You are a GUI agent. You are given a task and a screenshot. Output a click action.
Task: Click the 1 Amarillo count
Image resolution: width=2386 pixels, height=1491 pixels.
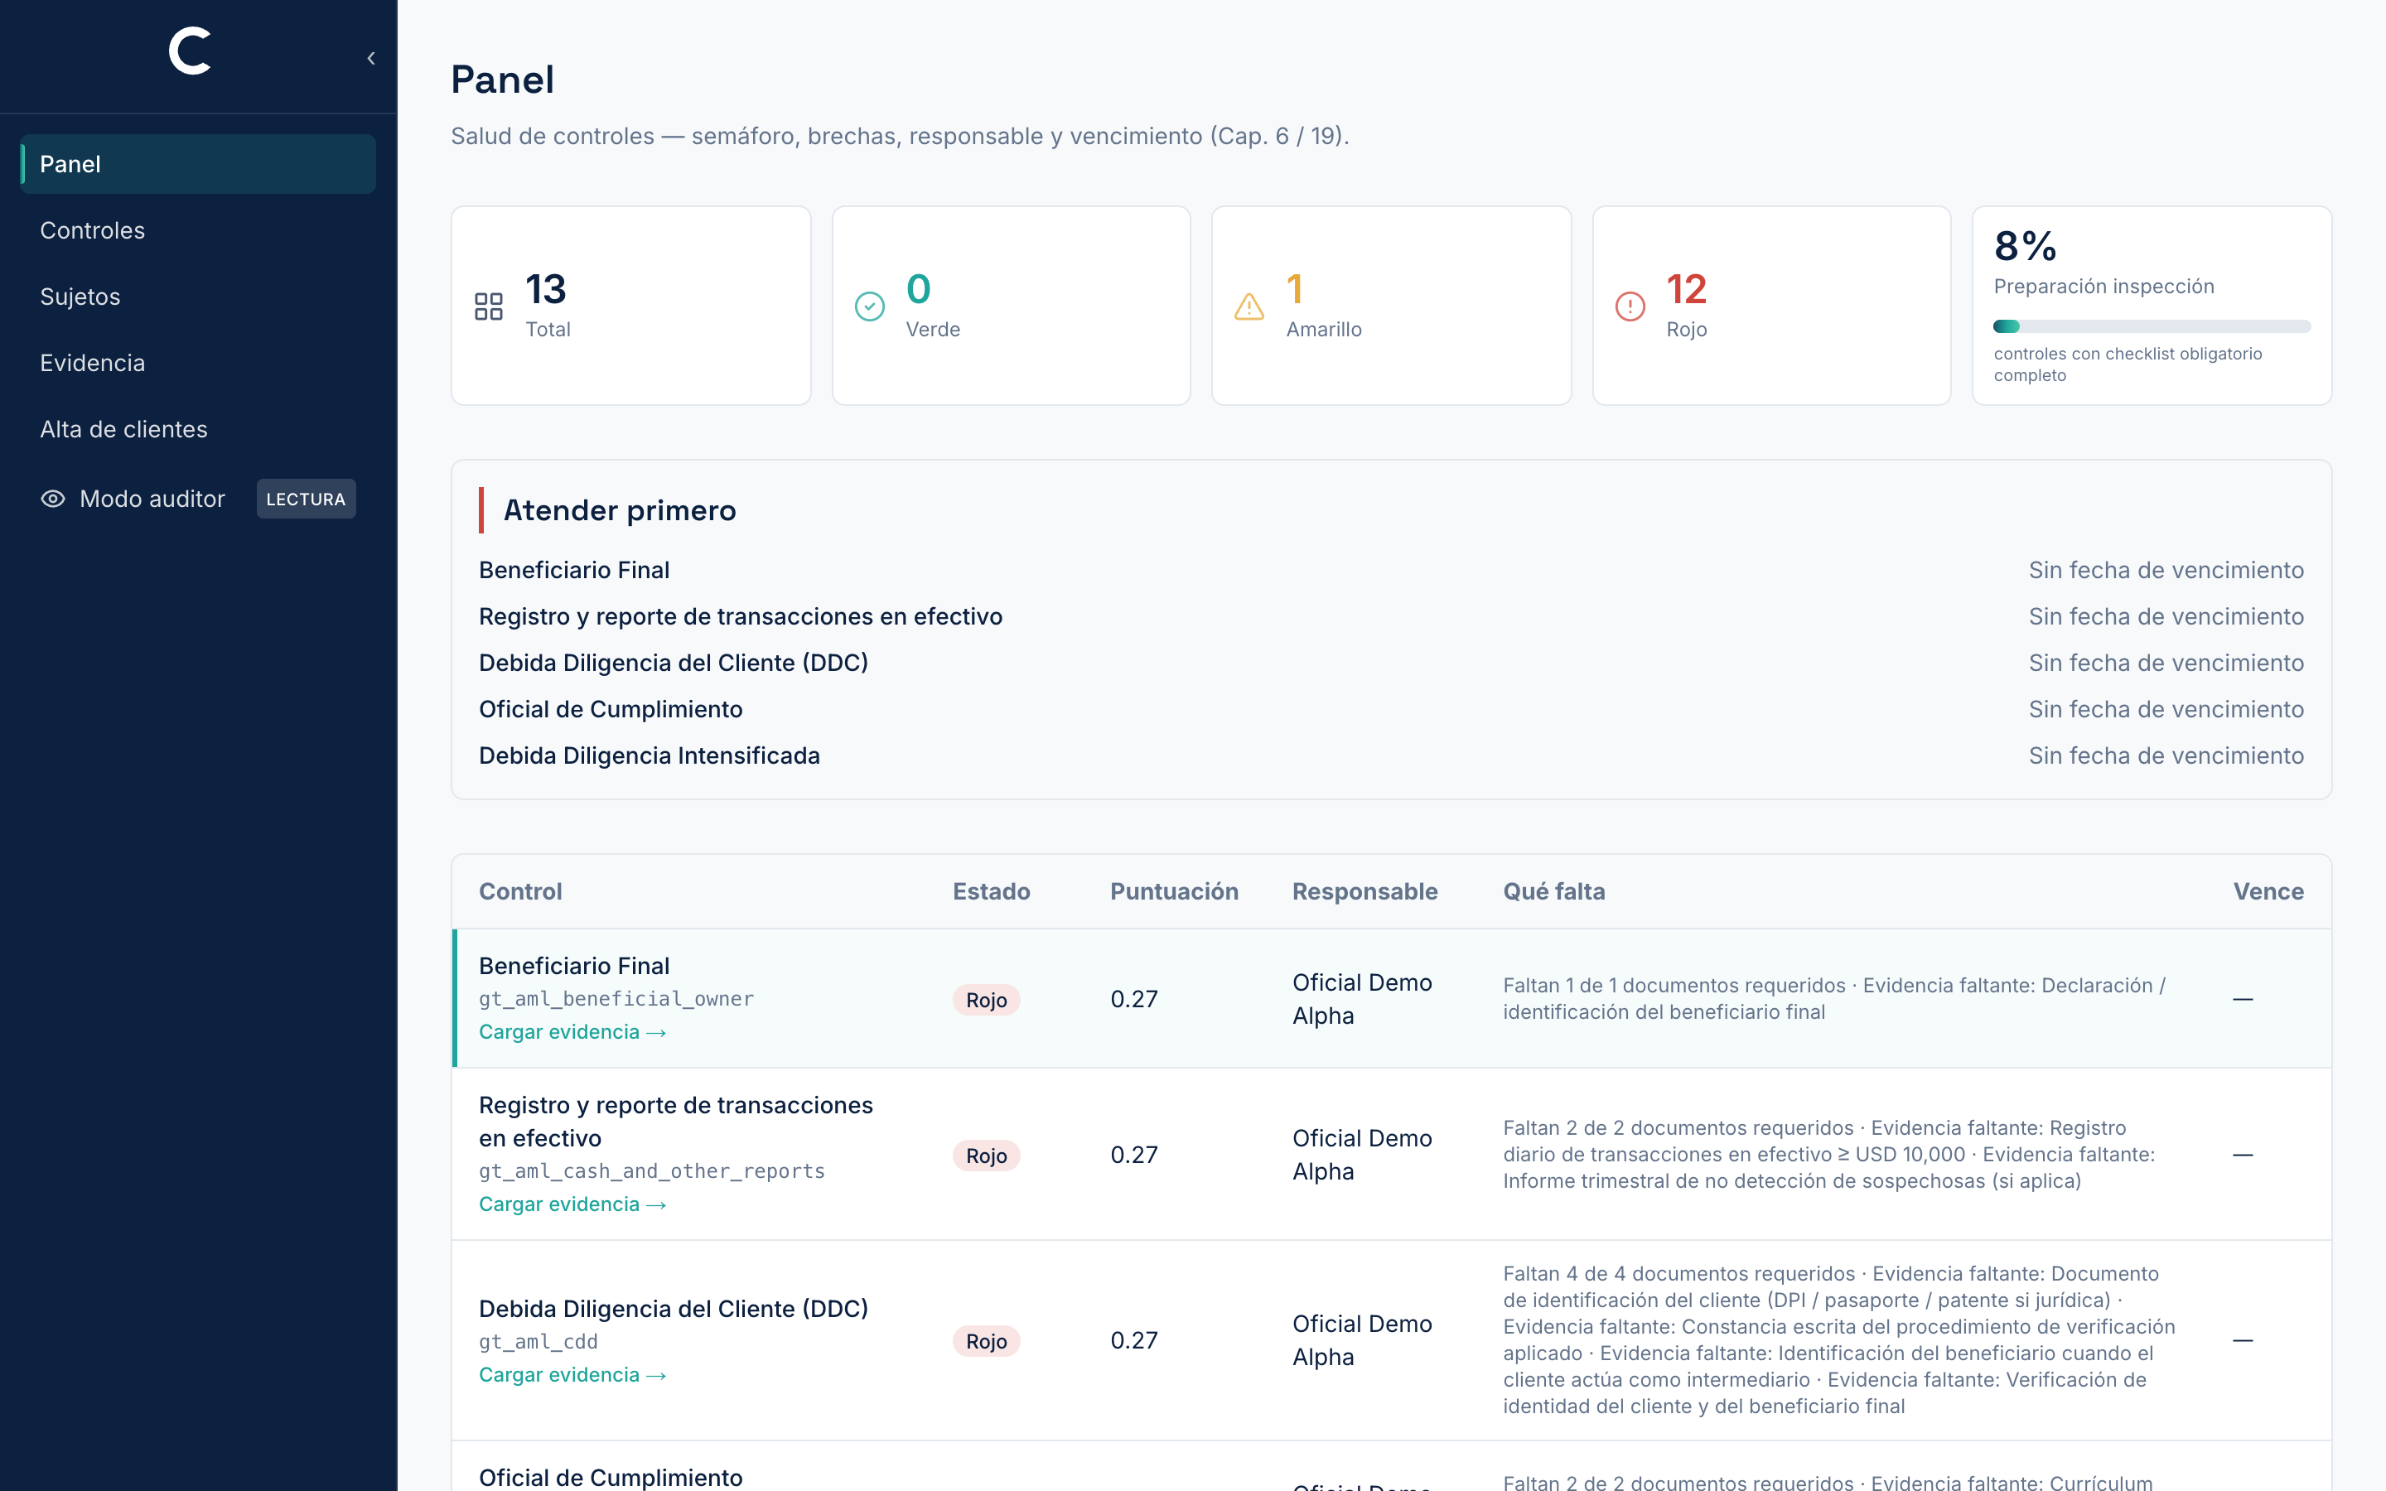[x=1295, y=289]
